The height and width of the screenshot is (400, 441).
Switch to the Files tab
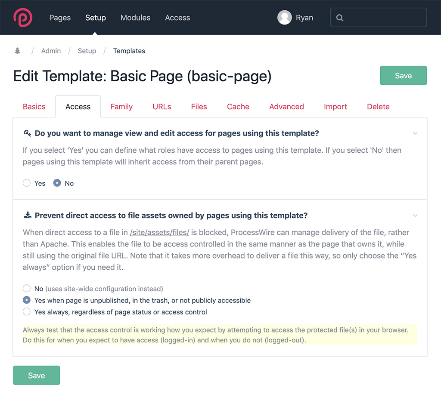(x=199, y=107)
